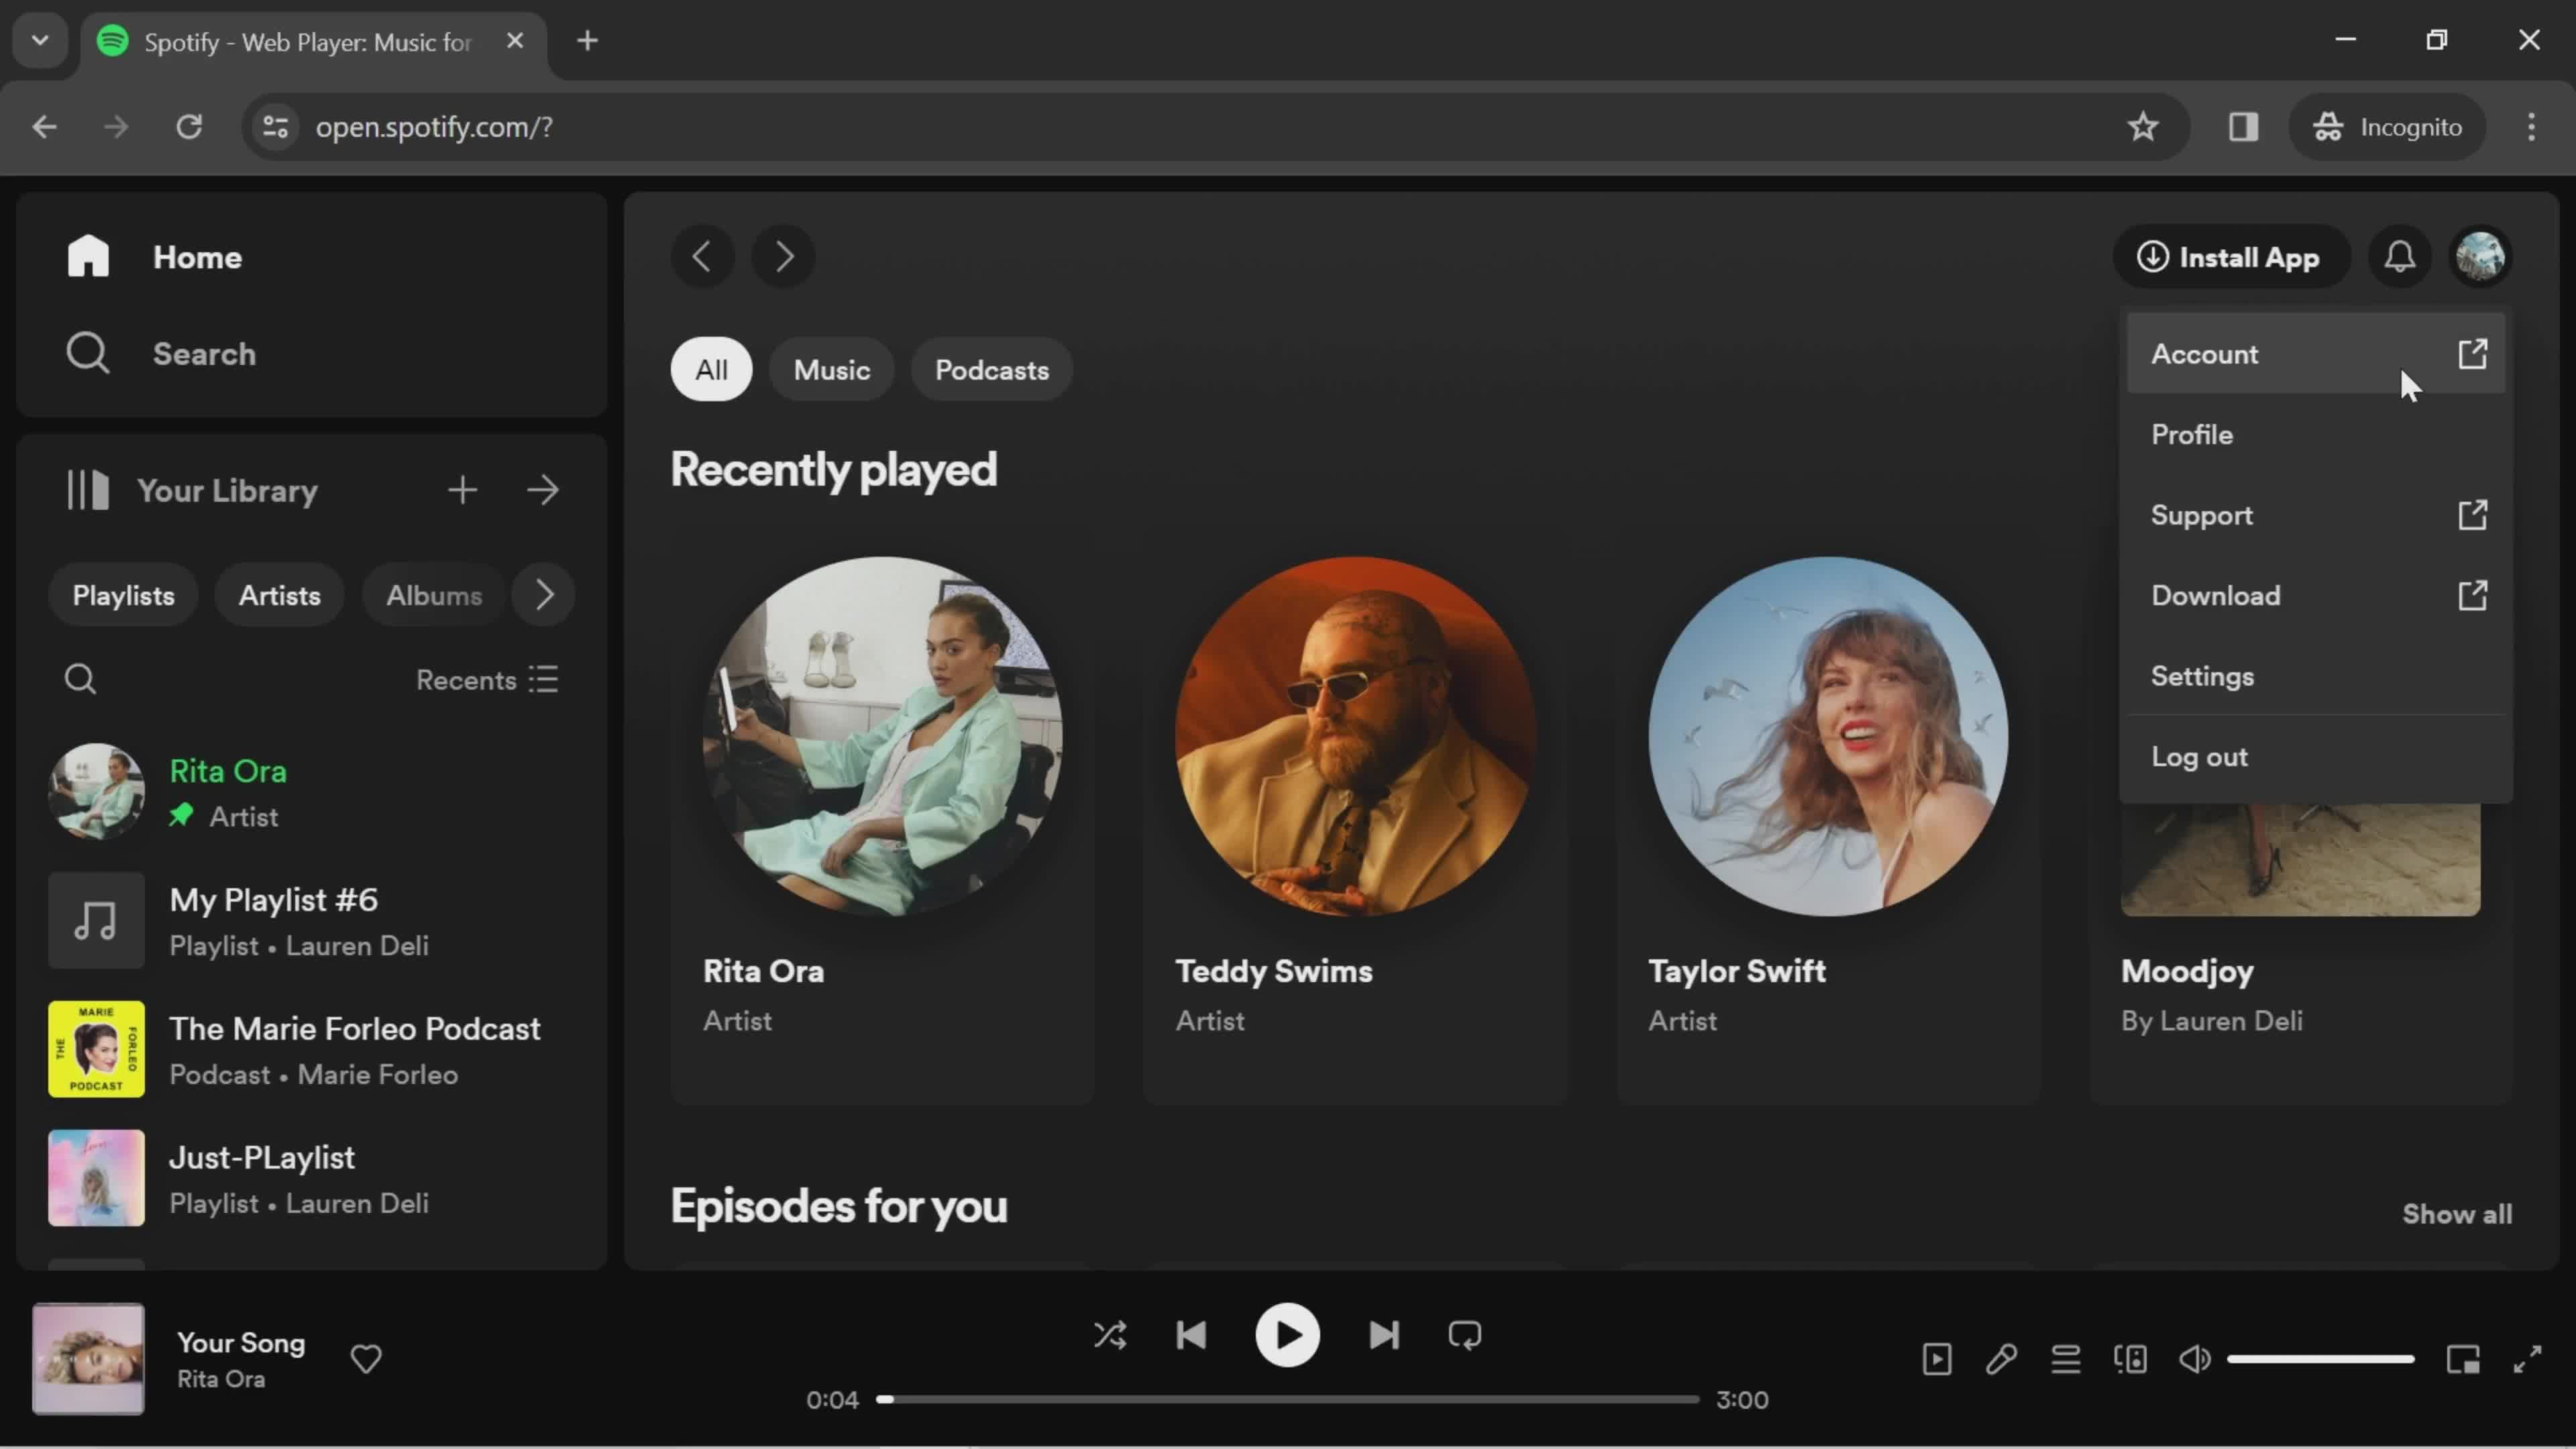Create playlist with plus icon

point(462,490)
